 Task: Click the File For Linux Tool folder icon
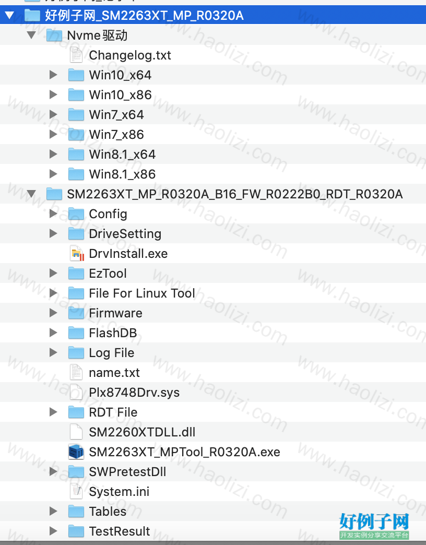(76, 293)
